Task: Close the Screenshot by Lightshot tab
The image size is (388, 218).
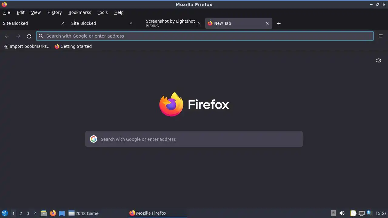Action: (x=199, y=23)
